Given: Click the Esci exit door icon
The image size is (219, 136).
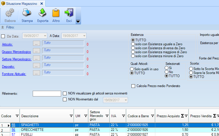Looking at the screenshot, I should pyautogui.click(x=69, y=13).
